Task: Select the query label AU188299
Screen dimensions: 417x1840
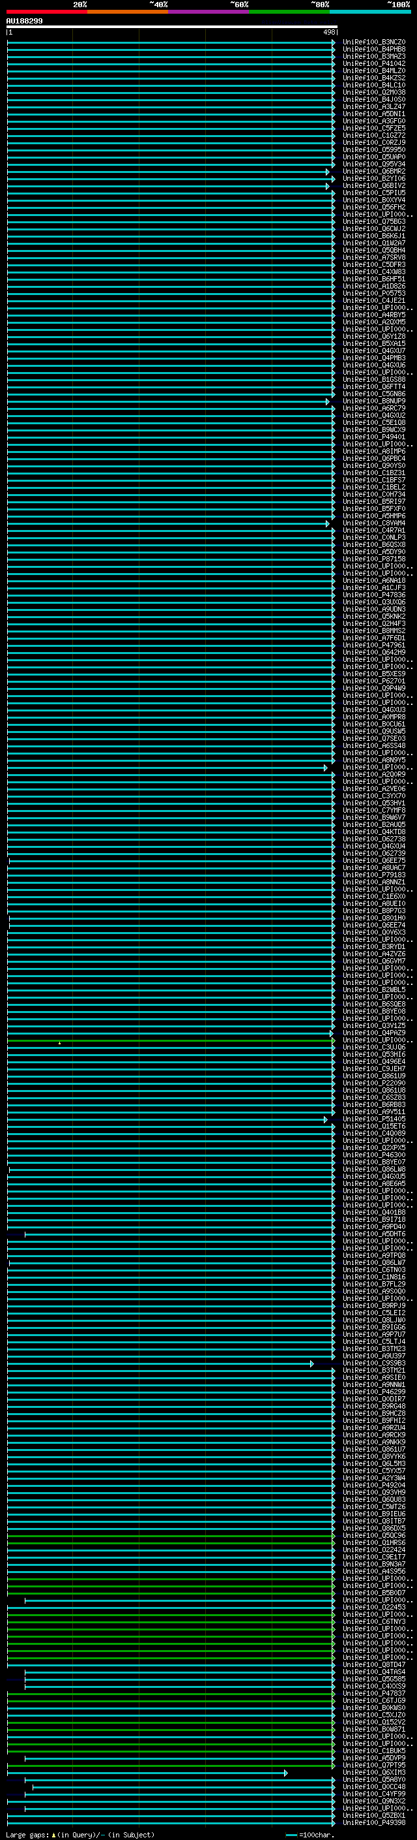Action: (24, 22)
